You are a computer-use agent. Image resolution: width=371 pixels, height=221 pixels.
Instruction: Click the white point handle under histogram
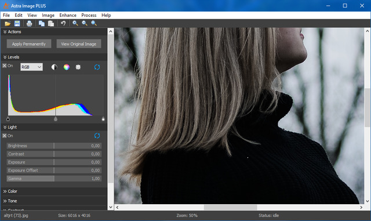(x=103, y=119)
